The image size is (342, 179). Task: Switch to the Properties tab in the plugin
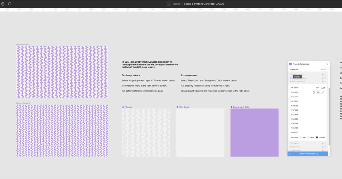pos(294,69)
